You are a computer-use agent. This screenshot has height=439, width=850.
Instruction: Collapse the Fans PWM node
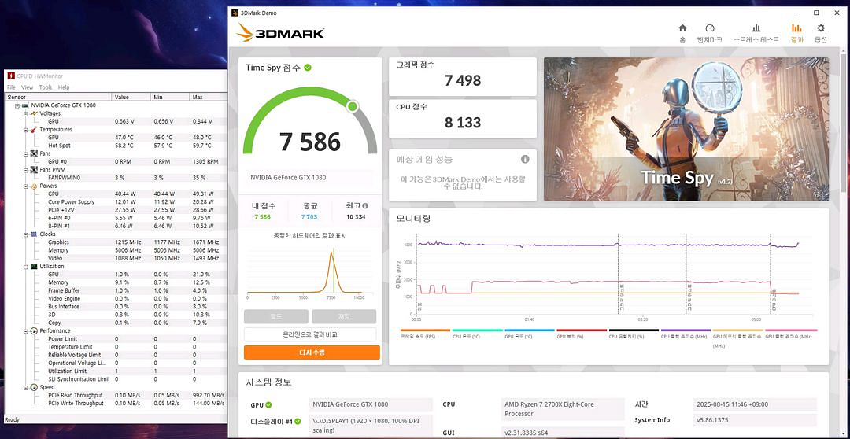(25, 170)
